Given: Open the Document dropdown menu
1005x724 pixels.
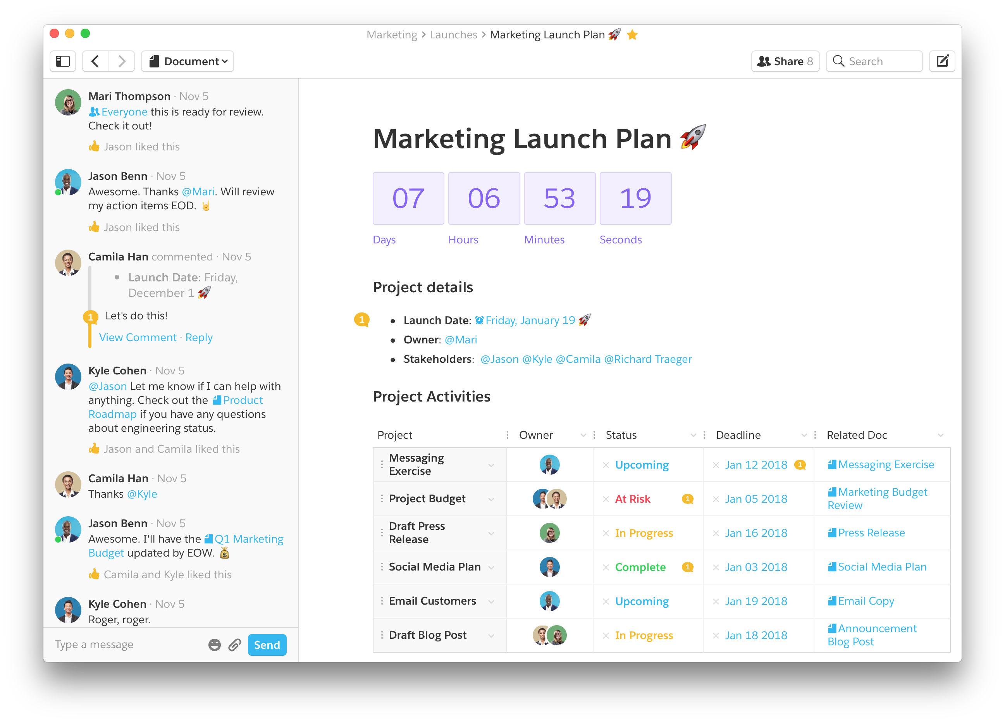Looking at the screenshot, I should pos(188,61).
